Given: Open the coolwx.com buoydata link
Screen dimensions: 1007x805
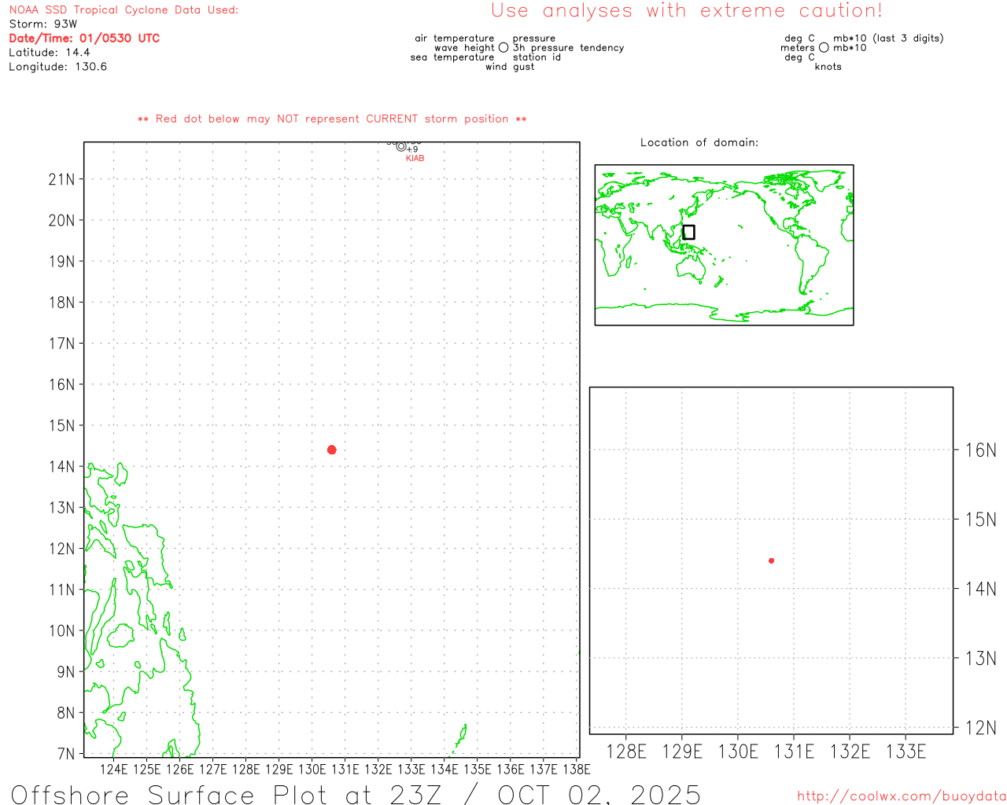Looking at the screenshot, I should pos(901,796).
